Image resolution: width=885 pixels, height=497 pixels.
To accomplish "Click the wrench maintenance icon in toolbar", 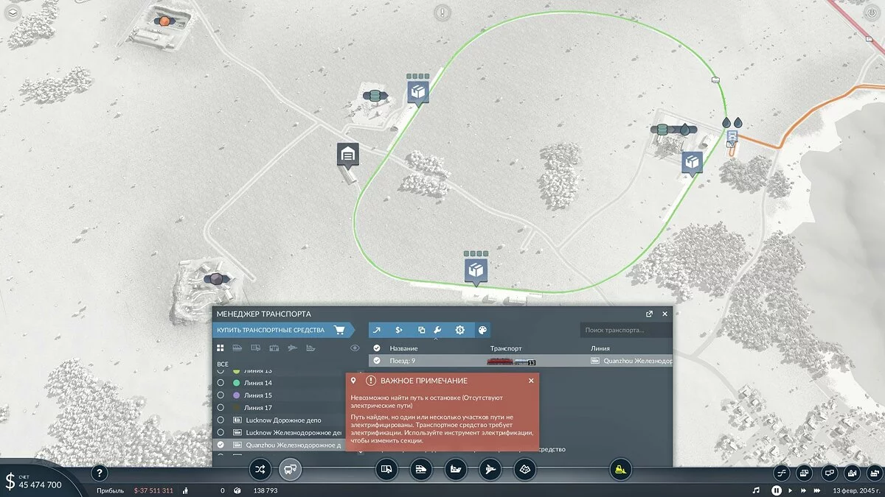I will click(x=437, y=330).
